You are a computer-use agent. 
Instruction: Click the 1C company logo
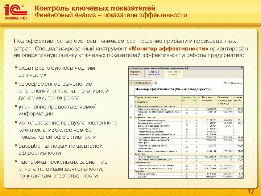click(x=16, y=12)
